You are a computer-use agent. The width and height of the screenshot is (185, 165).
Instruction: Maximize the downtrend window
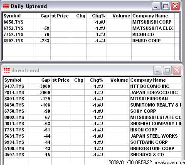(167, 70)
